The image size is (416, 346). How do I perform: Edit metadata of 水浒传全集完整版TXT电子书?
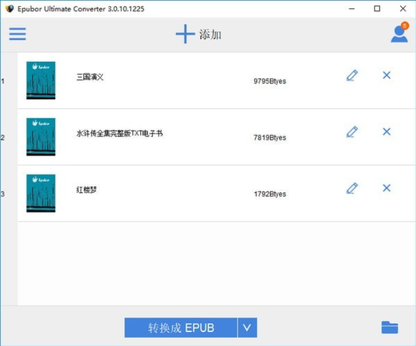(352, 132)
